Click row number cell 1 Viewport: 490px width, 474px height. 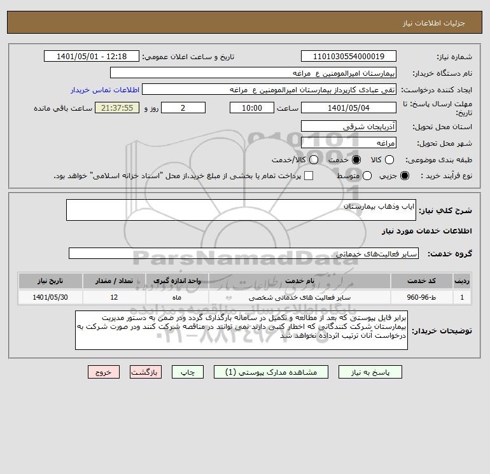pos(462,297)
